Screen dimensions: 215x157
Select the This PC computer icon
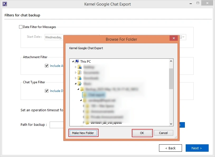tap(77, 61)
